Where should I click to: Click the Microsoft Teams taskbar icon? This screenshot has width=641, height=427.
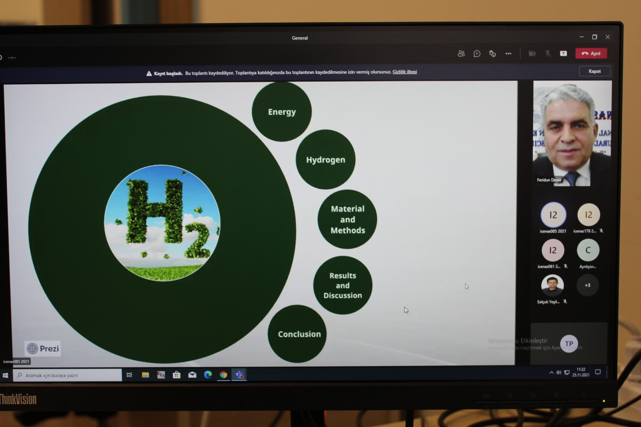click(239, 375)
